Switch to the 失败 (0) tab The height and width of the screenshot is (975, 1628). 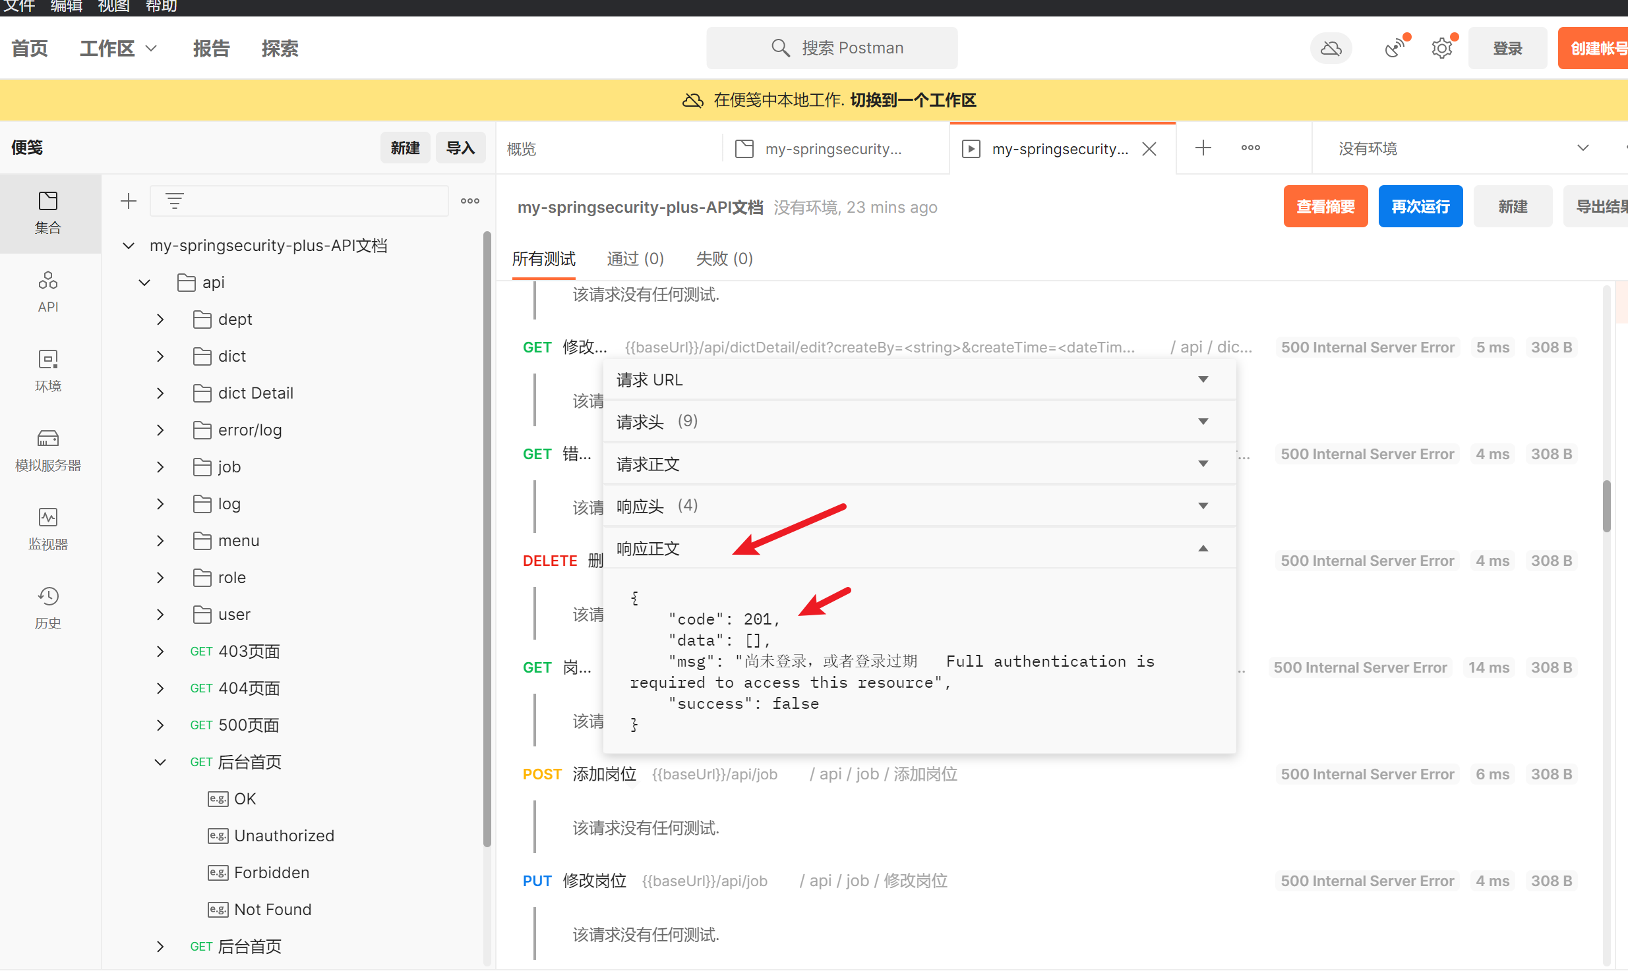(x=724, y=259)
